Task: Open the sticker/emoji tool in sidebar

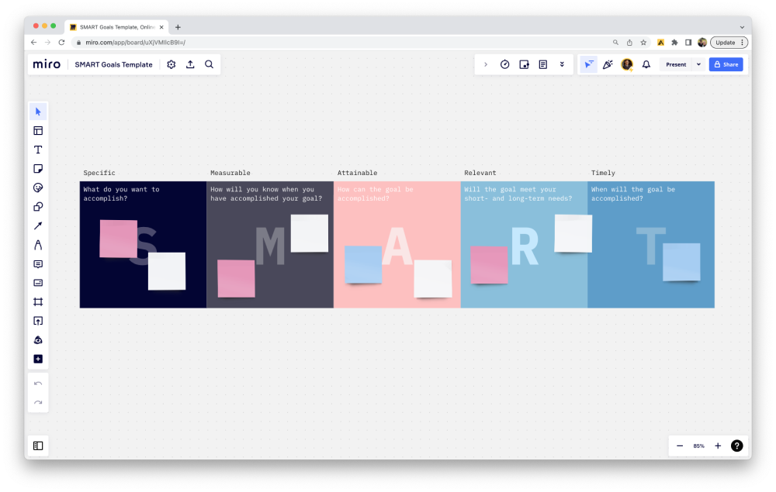Action: tap(38, 188)
